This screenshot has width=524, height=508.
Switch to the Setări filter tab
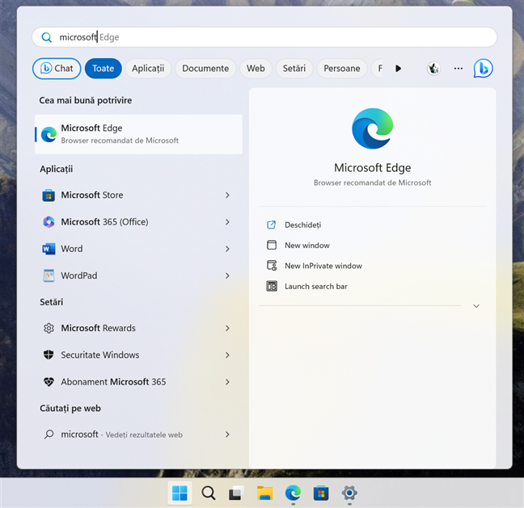point(294,69)
